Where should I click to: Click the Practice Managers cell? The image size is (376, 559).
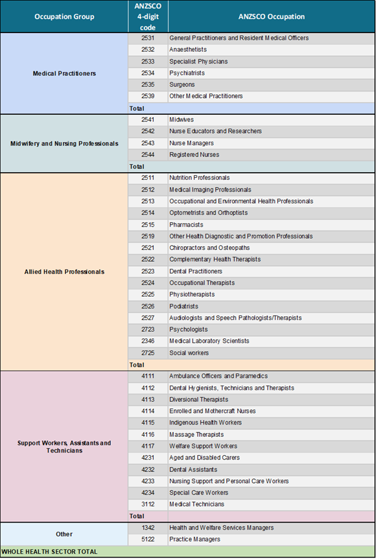tap(272, 540)
